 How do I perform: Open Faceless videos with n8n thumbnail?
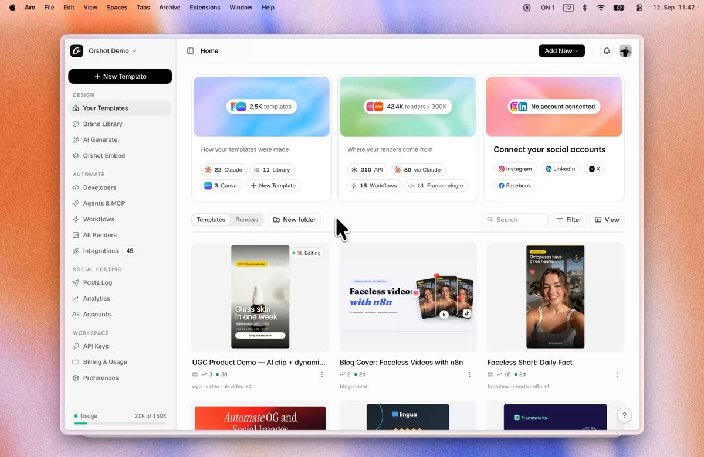tap(408, 297)
